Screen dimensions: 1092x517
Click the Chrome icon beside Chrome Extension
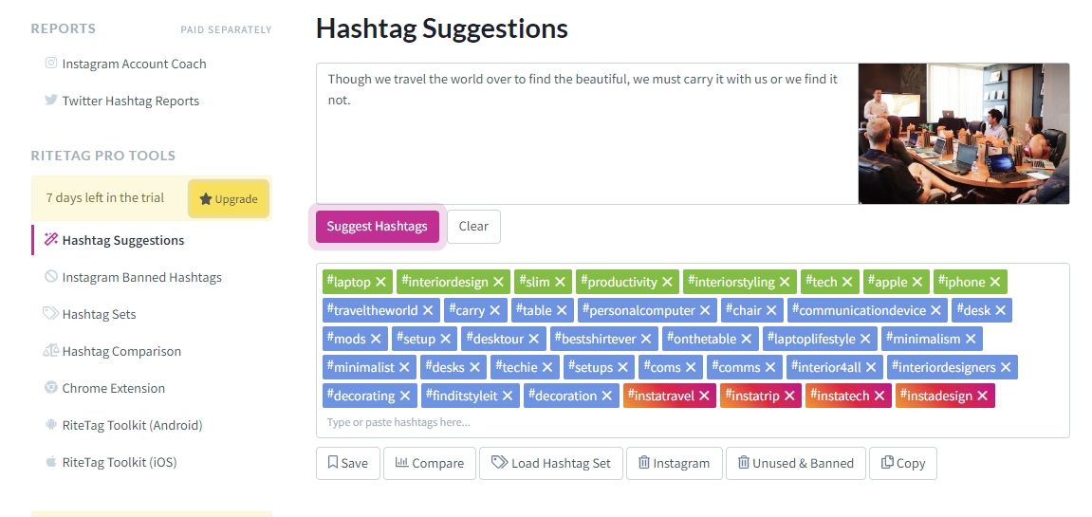[51, 388]
